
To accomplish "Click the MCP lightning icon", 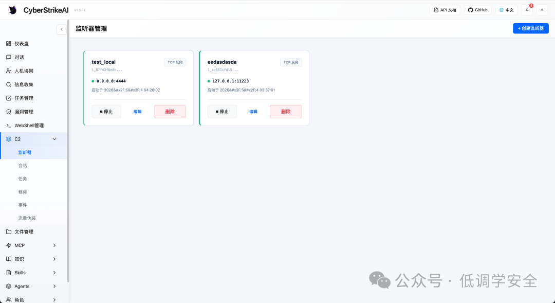I will point(9,245).
